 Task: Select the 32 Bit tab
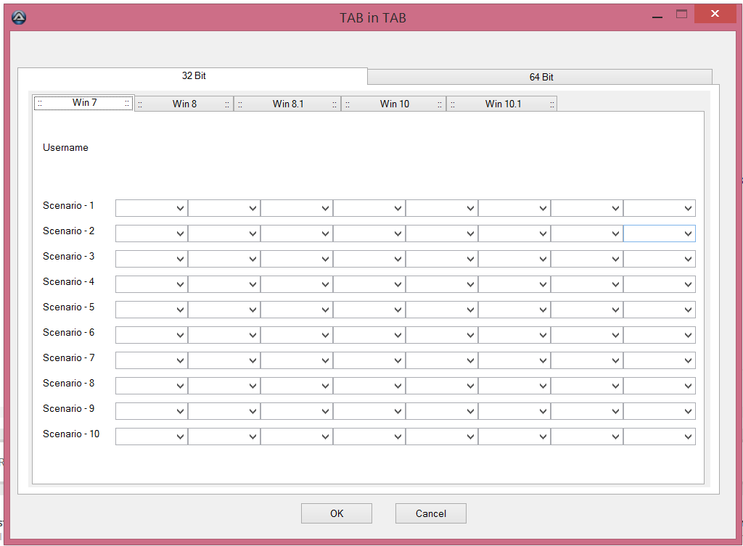[x=193, y=75]
